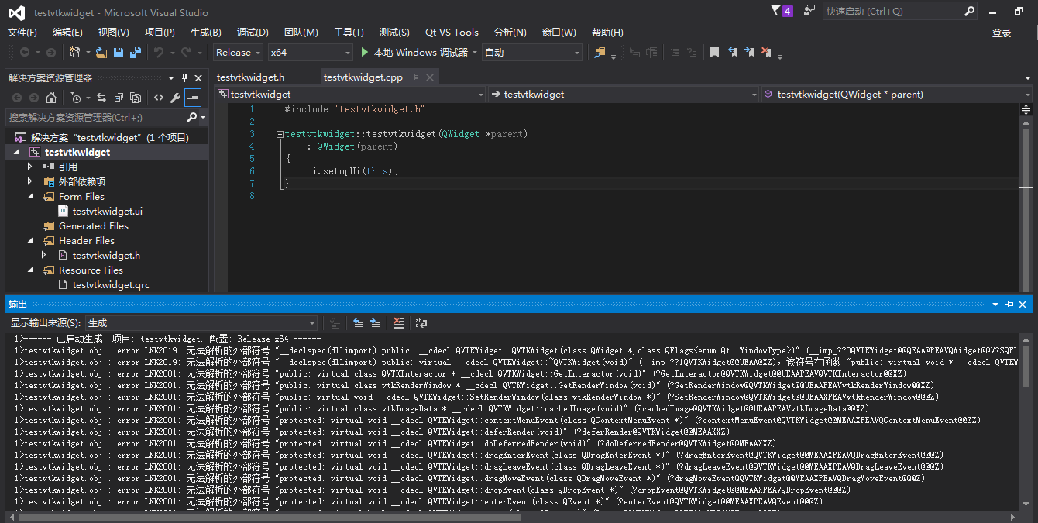Open the x64 platform dropdown
Image resolution: width=1038 pixels, height=523 pixels.
pyautogui.click(x=310, y=53)
